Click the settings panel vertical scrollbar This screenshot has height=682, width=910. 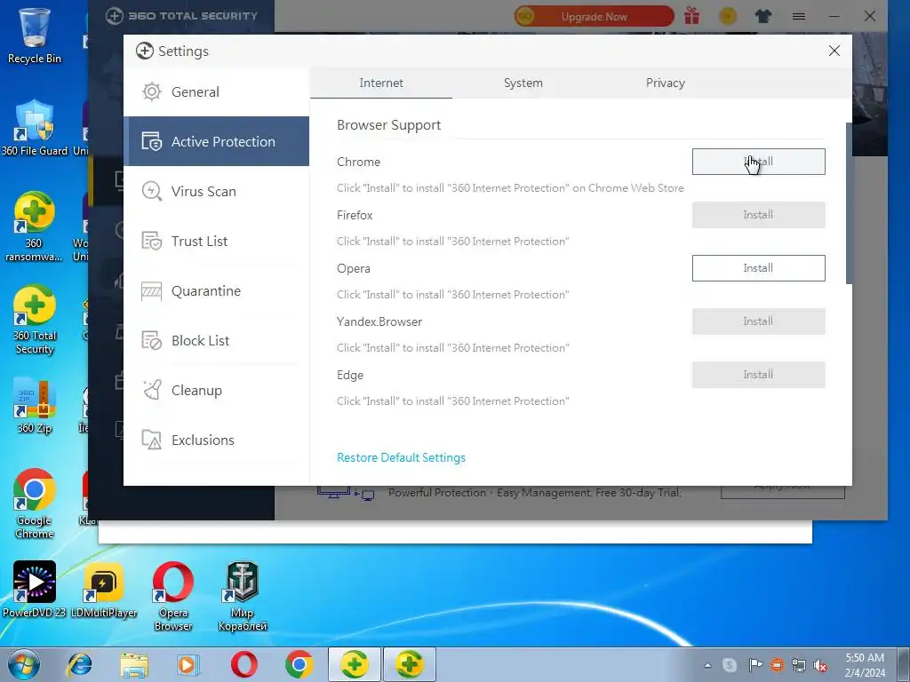click(849, 203)
